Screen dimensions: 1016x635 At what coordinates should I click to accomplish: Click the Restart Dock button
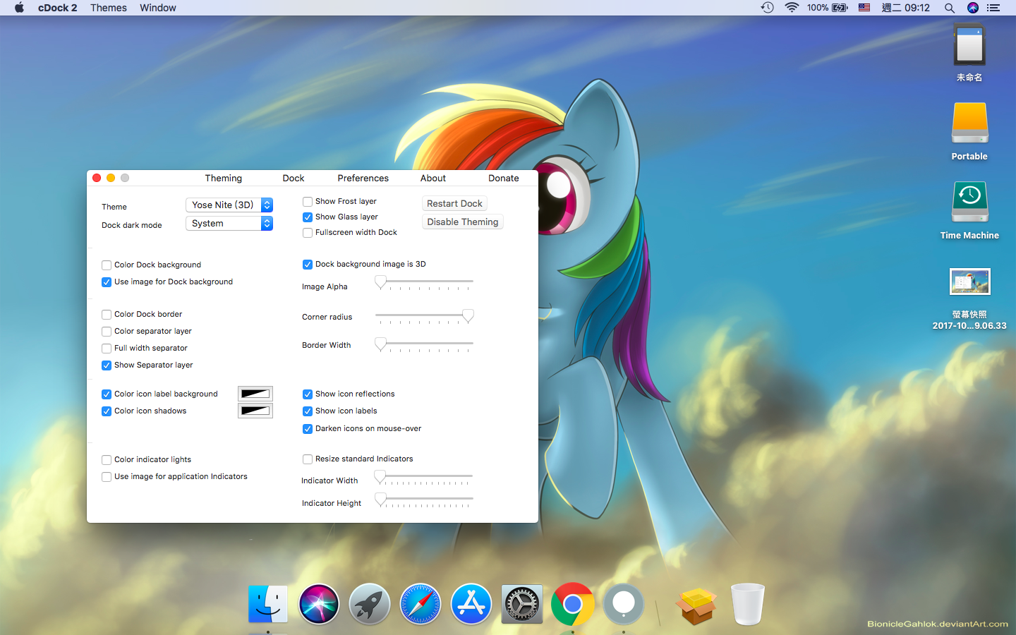tap(454, 203)
